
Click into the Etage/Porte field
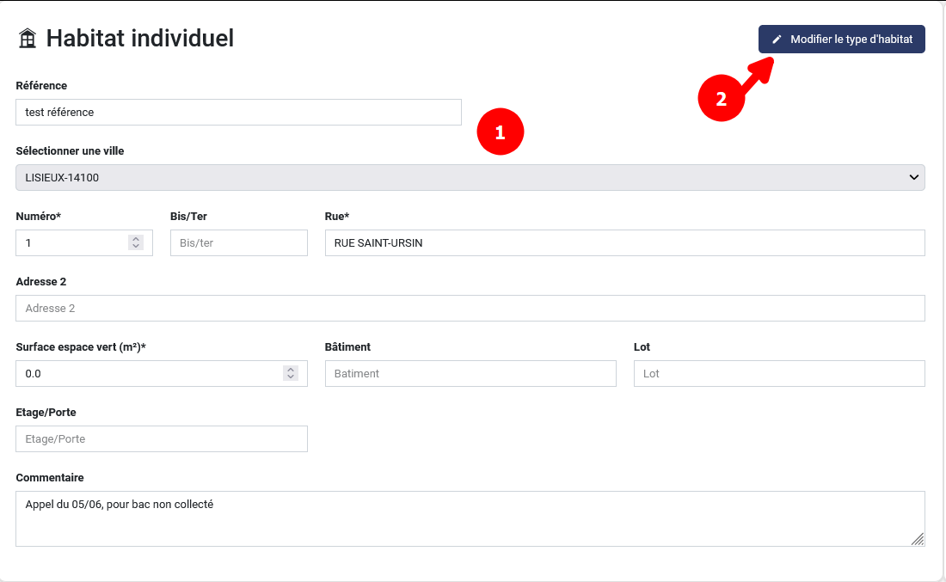[162, 439]
